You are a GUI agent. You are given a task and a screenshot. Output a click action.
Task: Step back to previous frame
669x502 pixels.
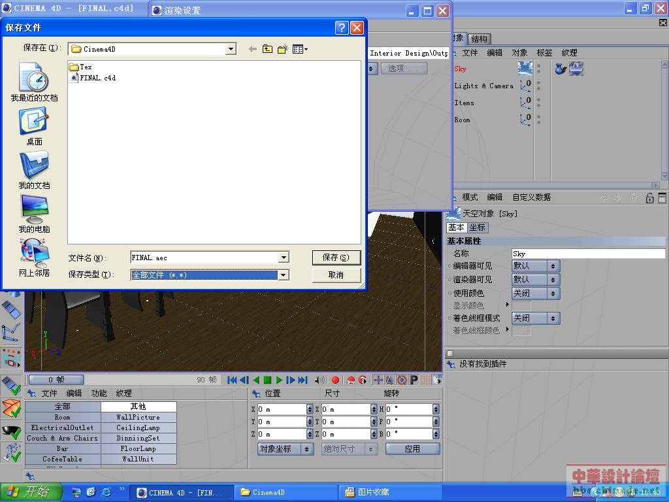244,380
